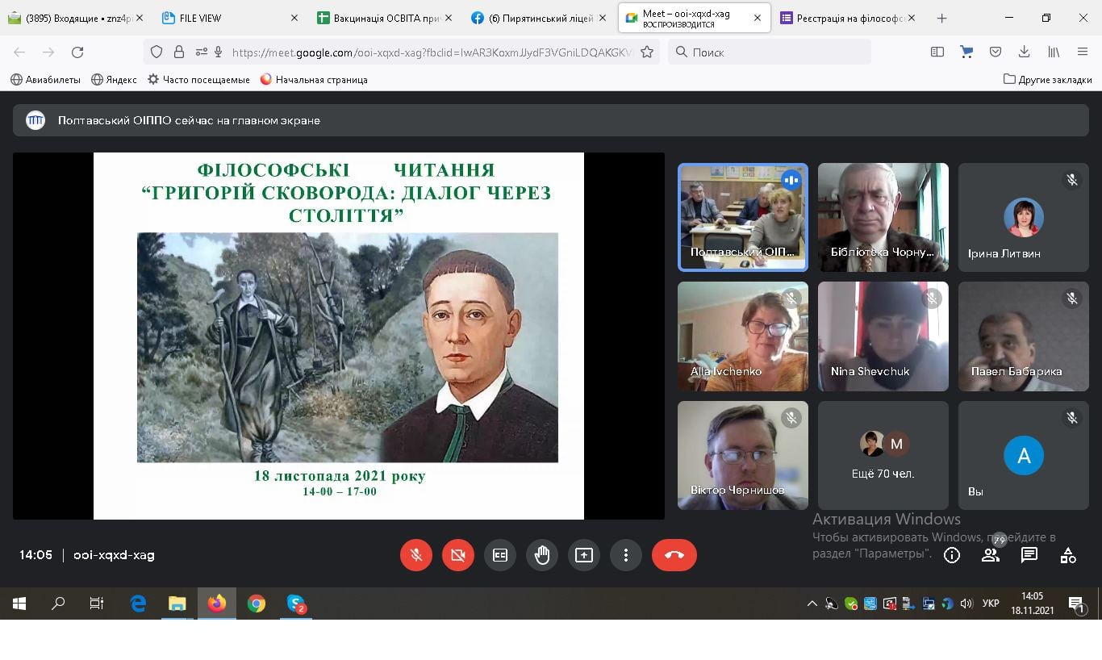The image size is (1102, 660).
Task: Open the present screen option
Action: 583,555
